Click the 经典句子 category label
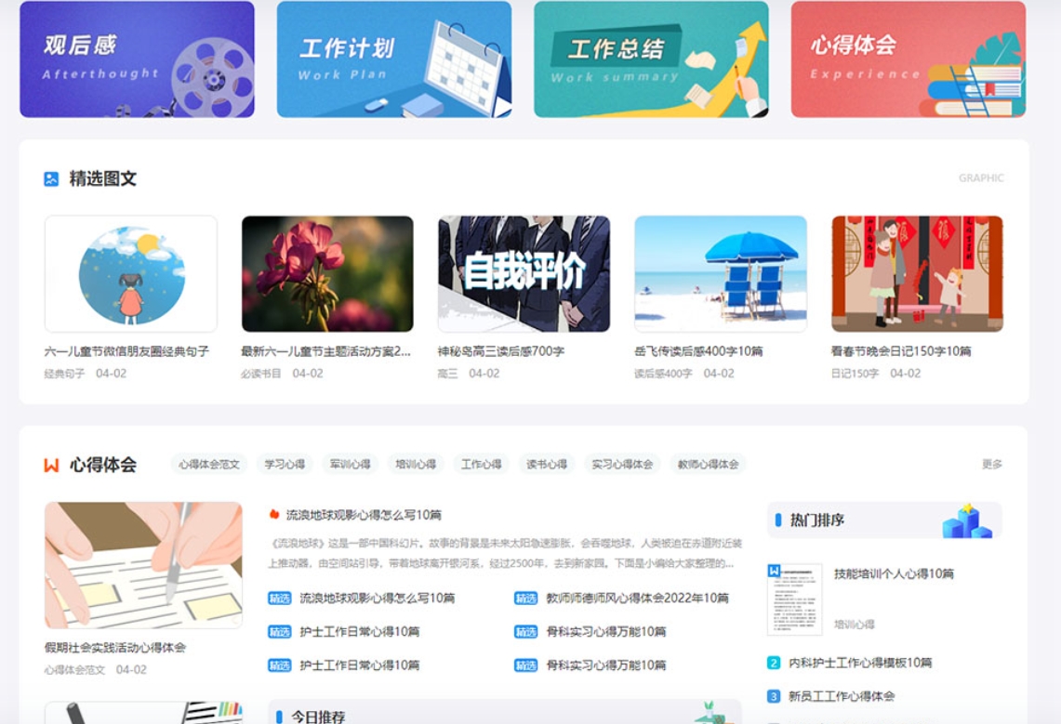This screenshot has width=1061, height=724. (65, 374)
